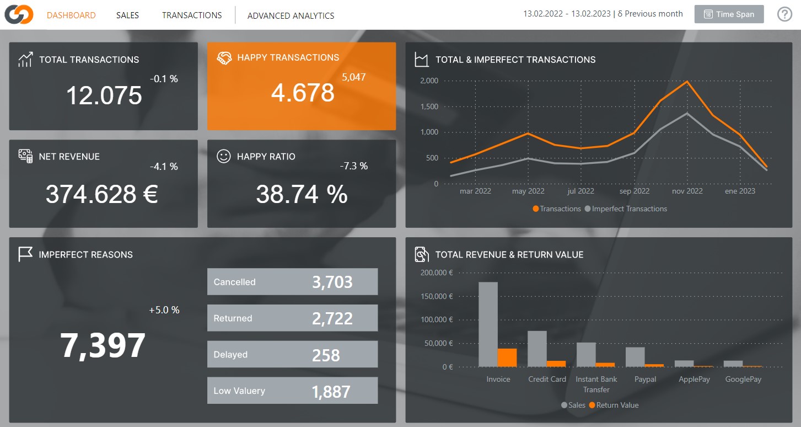
Task: Open the Time Span selector
Action: 729,14
